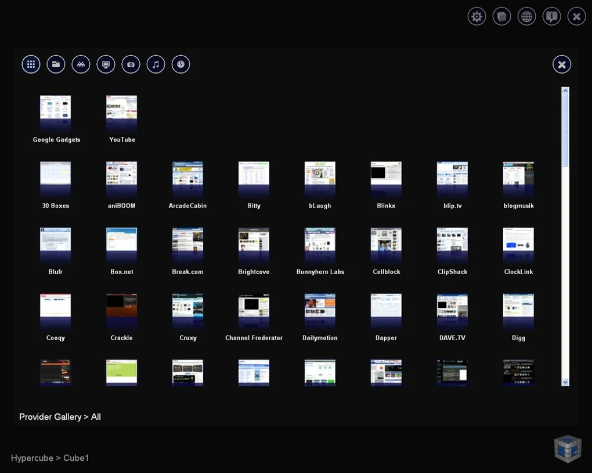Click the cube icon in top toolbar

click(x=502, y=17)
